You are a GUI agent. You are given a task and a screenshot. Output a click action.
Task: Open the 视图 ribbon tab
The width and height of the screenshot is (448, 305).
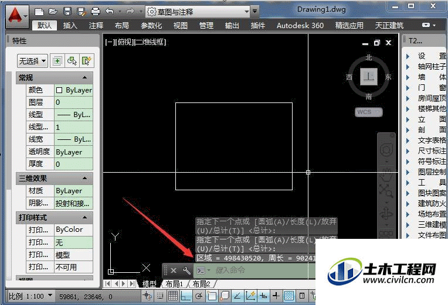pyautogui.click(x=181, y=25)
